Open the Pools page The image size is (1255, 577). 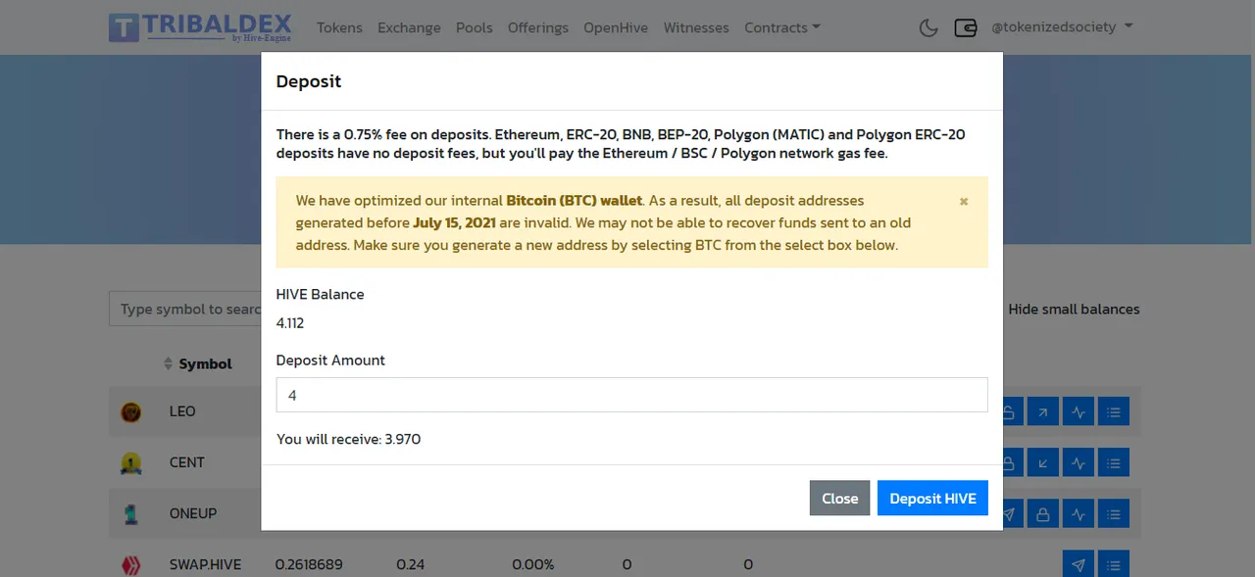(475, 27)
